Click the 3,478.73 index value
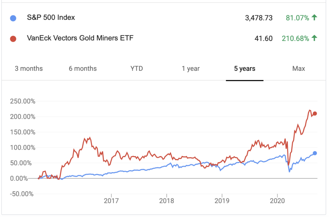 259,18
